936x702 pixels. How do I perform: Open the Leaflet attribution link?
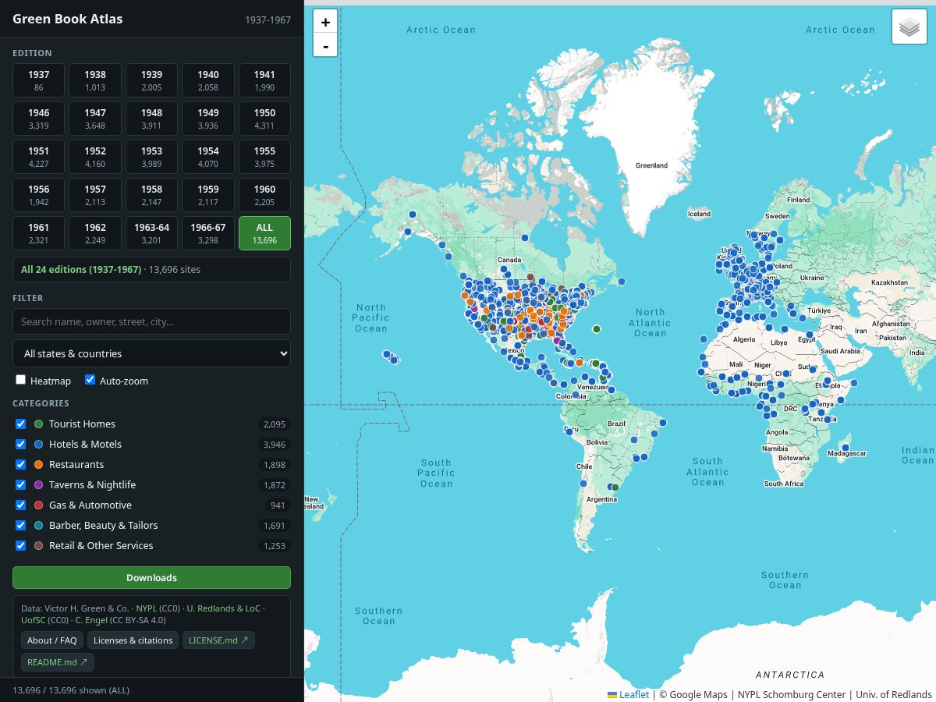click(x=629, y=694)
